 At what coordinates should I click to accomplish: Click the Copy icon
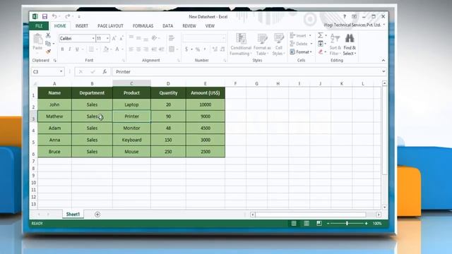click(48, 44)
